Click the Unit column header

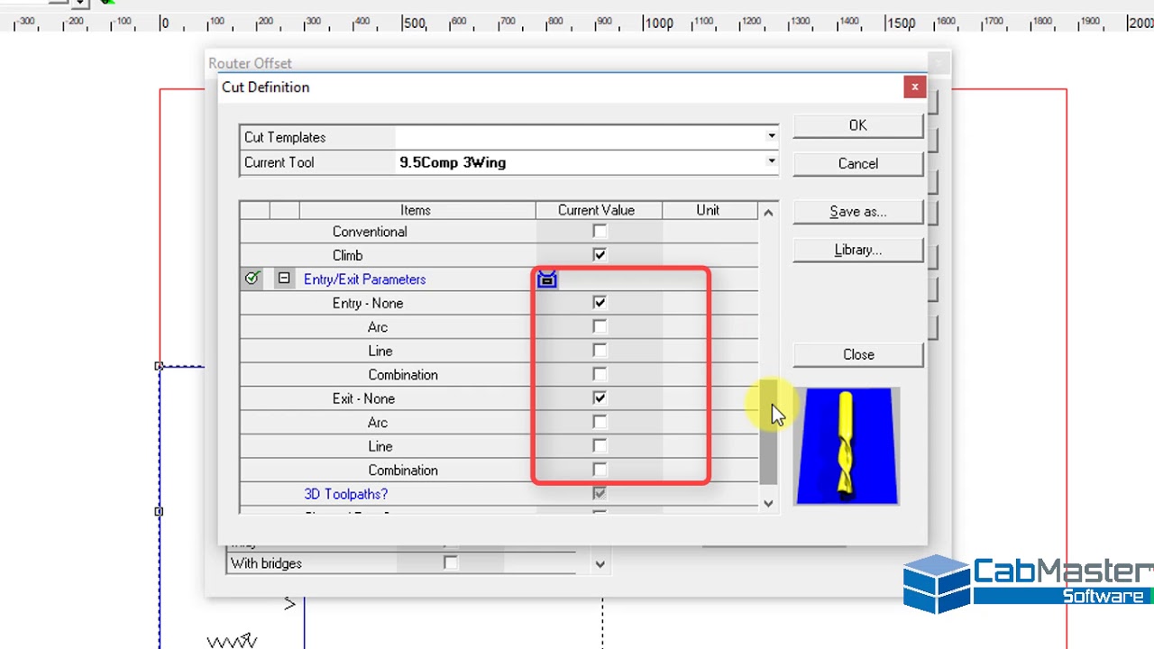(x=708, y=210)
